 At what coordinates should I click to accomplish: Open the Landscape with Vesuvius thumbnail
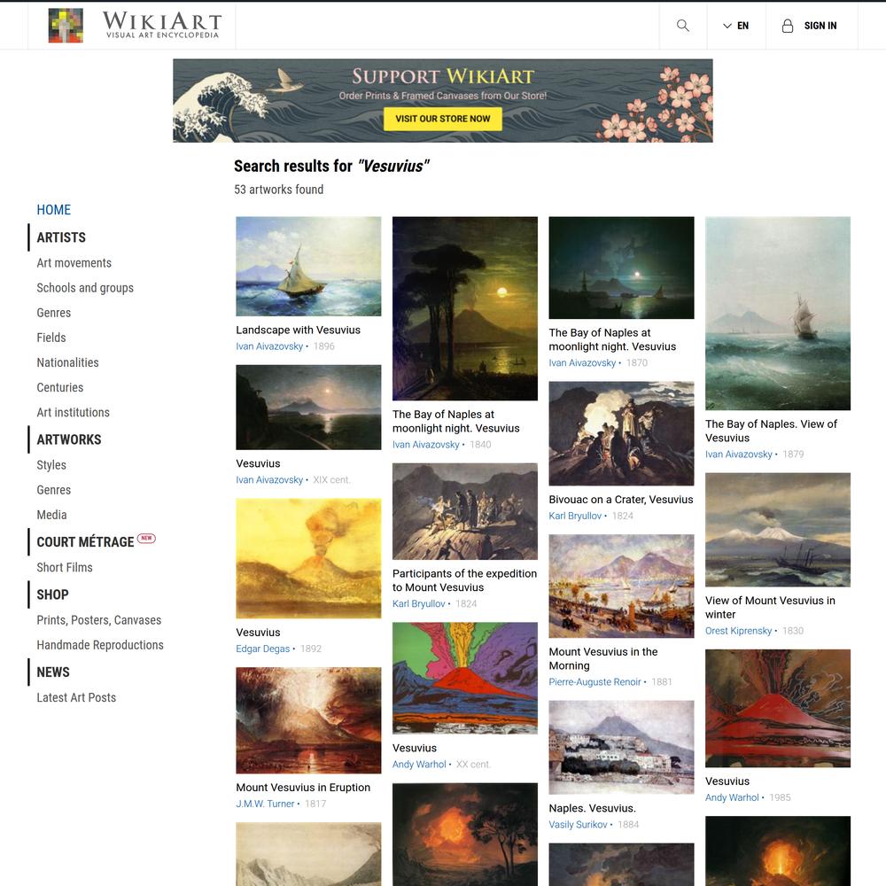(308, 266)
